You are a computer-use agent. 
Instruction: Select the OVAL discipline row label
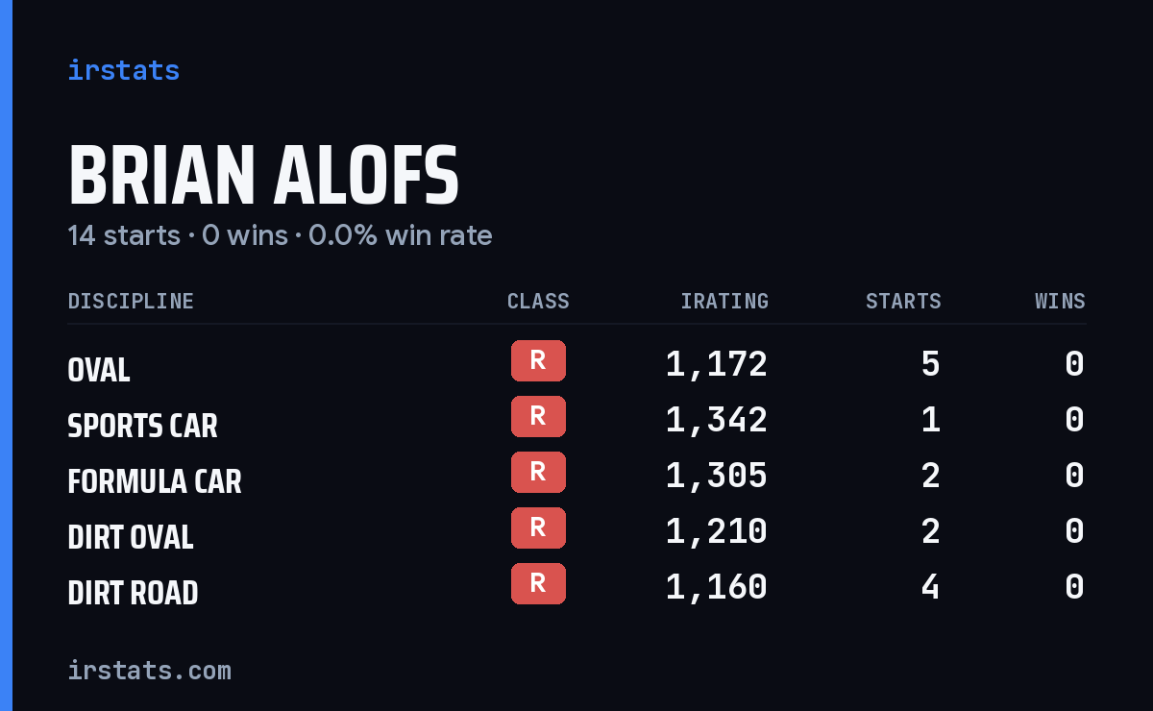[99, 370]
